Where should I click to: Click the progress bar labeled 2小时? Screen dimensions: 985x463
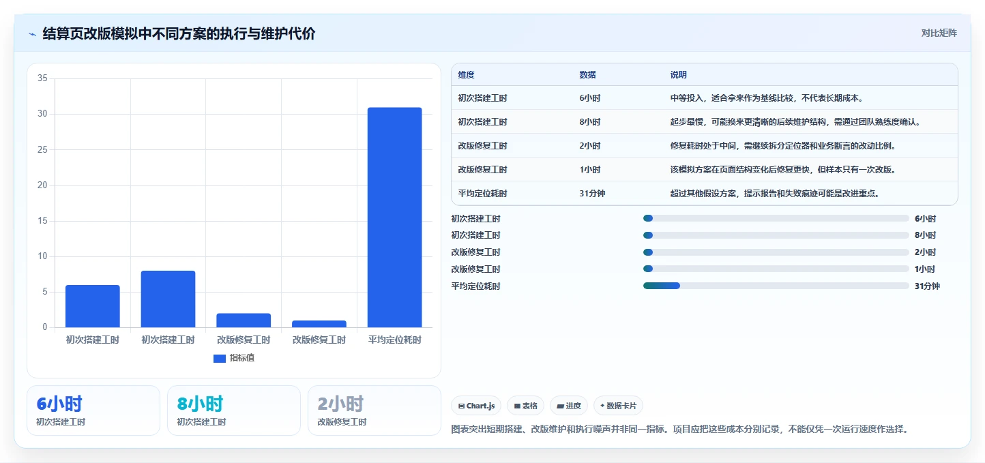(x=776, y=252)
